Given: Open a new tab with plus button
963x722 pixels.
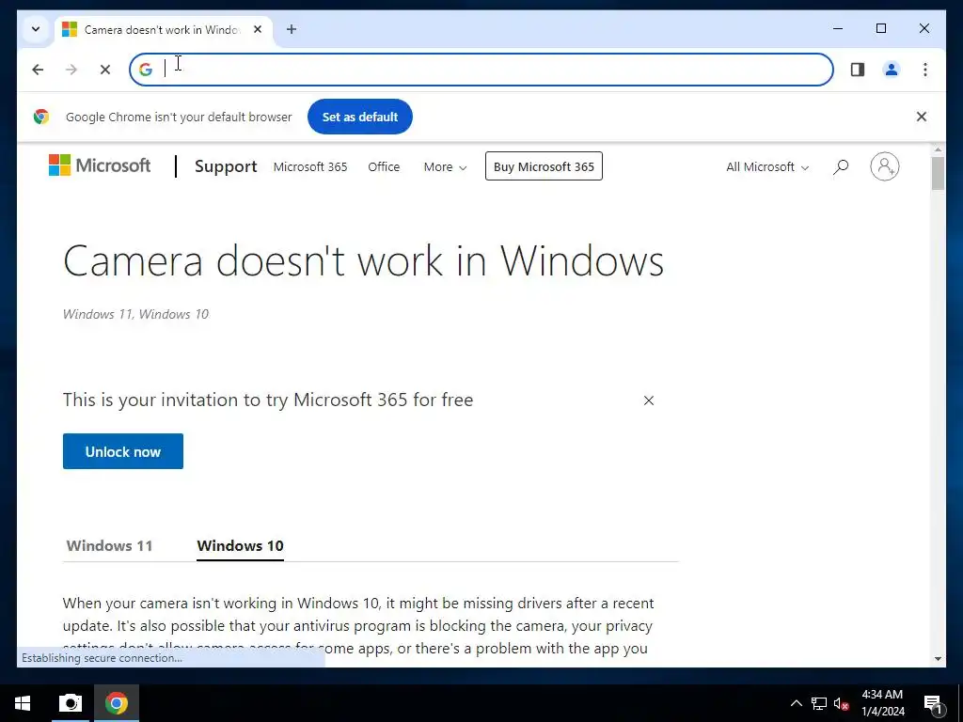Looking at the screenshot, I should pos(292,29).
